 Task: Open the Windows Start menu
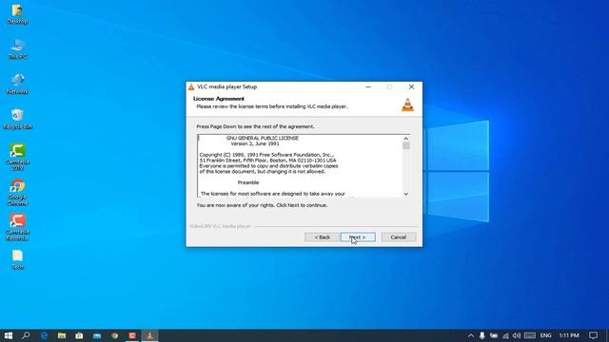pyautogui.click(x=9, y=335)
